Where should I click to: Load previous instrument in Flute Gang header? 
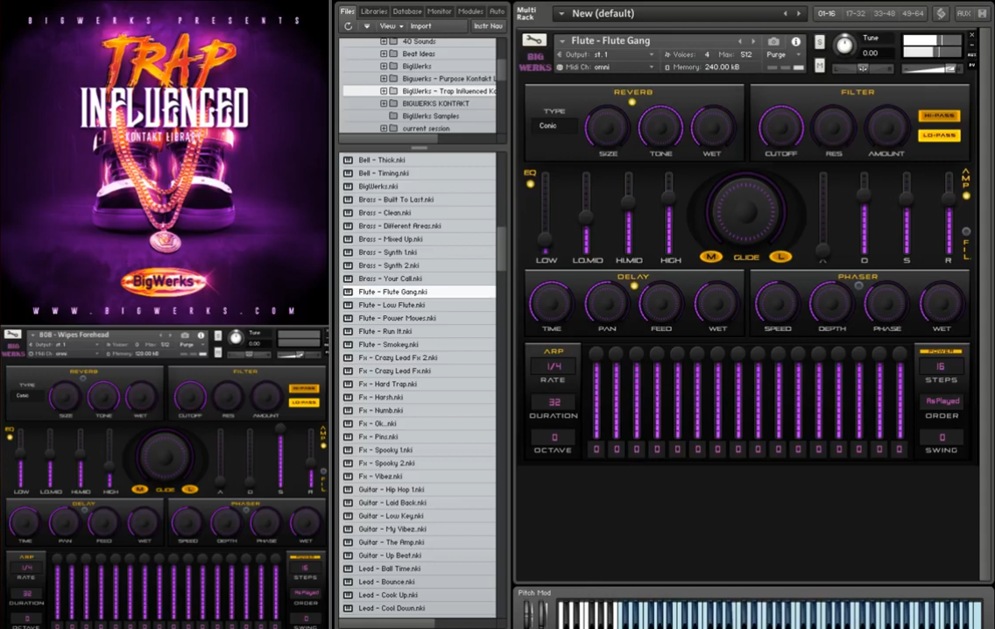click(x=740, y=41)
